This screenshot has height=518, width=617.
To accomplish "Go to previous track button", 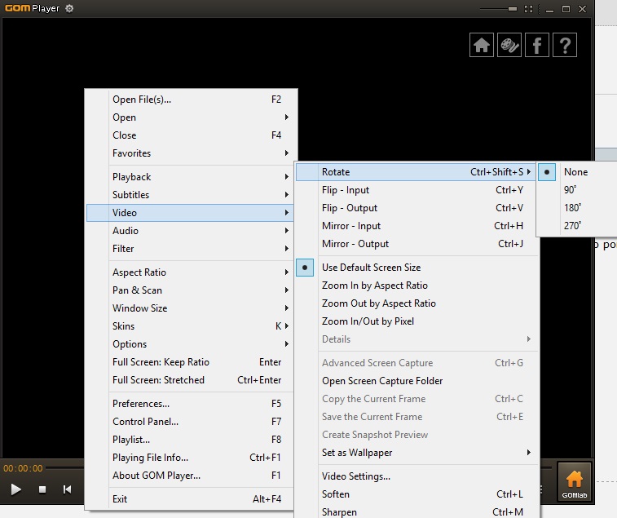I will pyautogui.click(x=68, y=489).
